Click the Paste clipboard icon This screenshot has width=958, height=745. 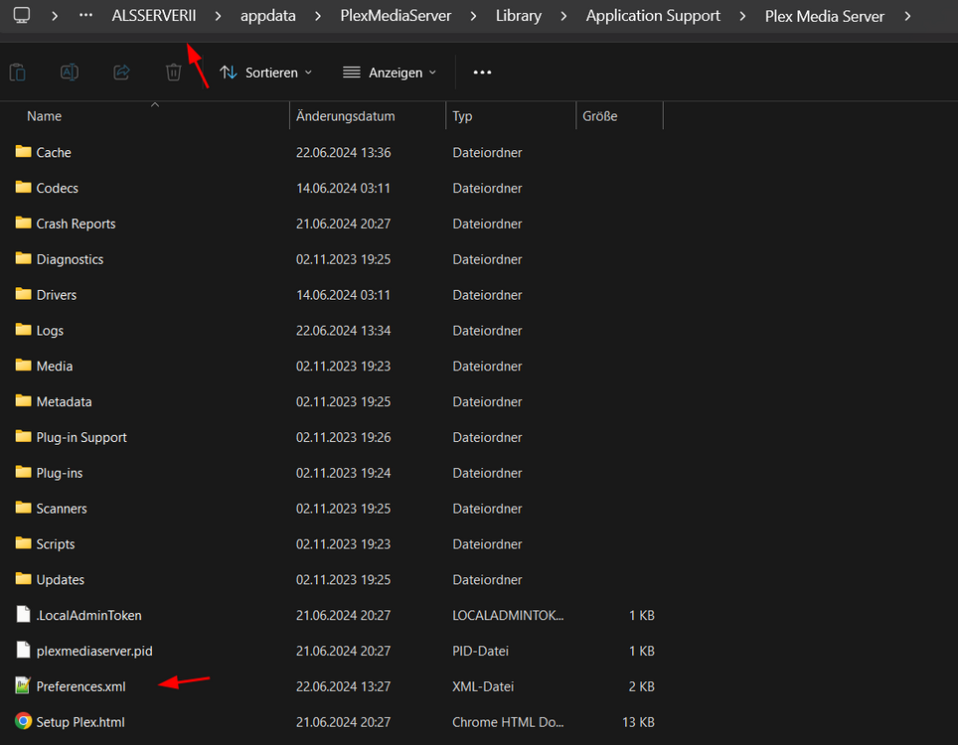[x=18, y=73]
